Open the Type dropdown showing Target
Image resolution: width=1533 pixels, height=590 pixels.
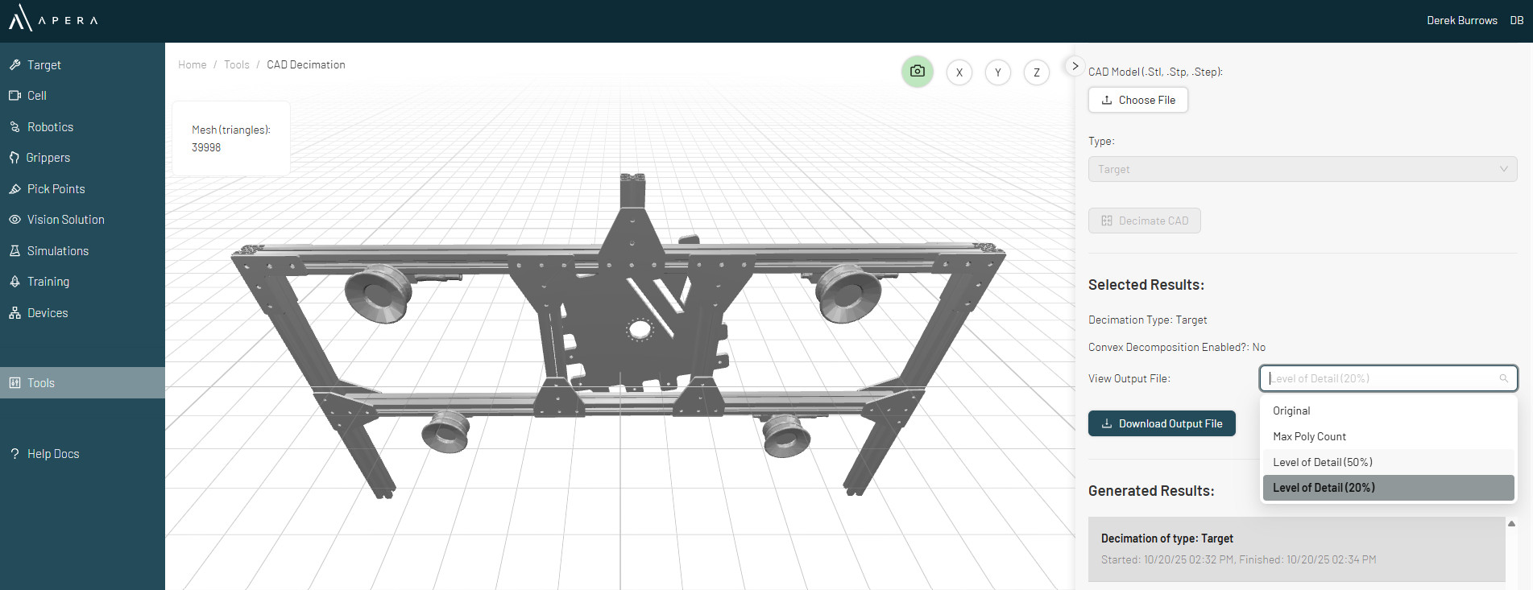[x=1302, y=169]
